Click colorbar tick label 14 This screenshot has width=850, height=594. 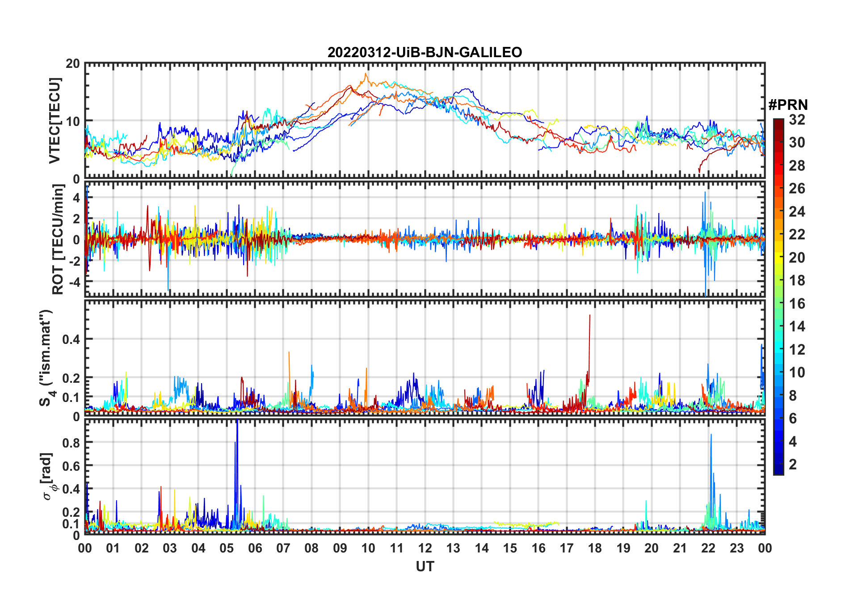point(797,326)
